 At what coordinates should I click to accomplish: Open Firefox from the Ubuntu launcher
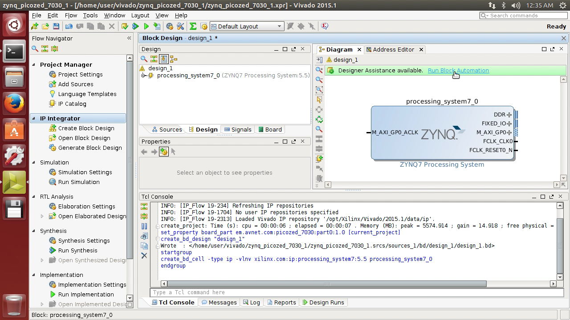tap(14, 103)
